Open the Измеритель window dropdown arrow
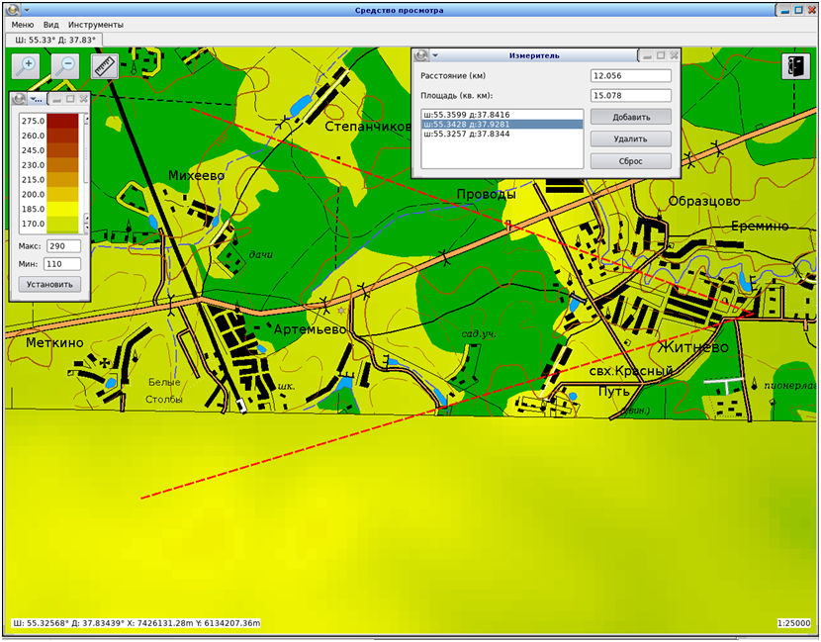 click(435, 56)
